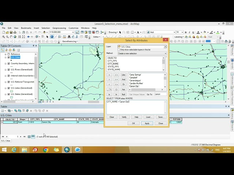Uncheck the U.S. Cities layer checkbox

(9, 57)
